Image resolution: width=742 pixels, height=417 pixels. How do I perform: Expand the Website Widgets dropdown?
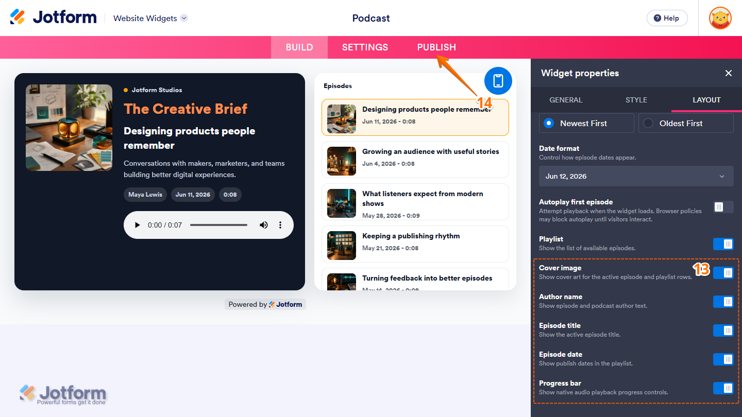coord(150,18)
